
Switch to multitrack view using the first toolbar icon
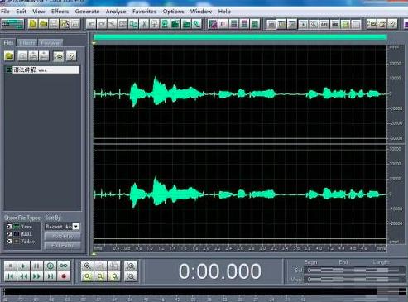(12, 24)
